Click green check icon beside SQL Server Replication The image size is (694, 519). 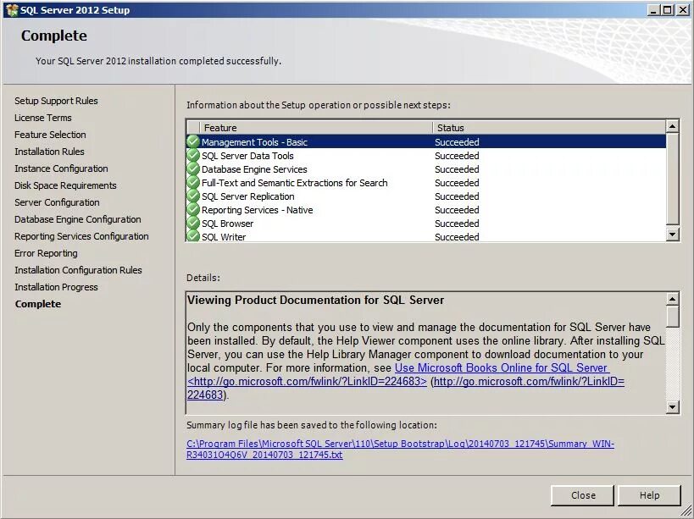click(193, 196)
